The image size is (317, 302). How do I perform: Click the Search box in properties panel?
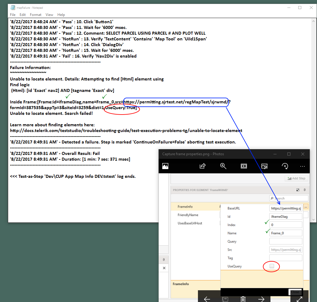pos(289,198)
